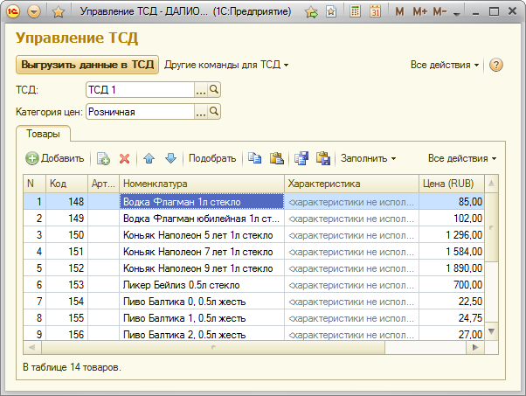526x396 pixels.
Task: Select the Товары tab
Action: click(43, 134)
